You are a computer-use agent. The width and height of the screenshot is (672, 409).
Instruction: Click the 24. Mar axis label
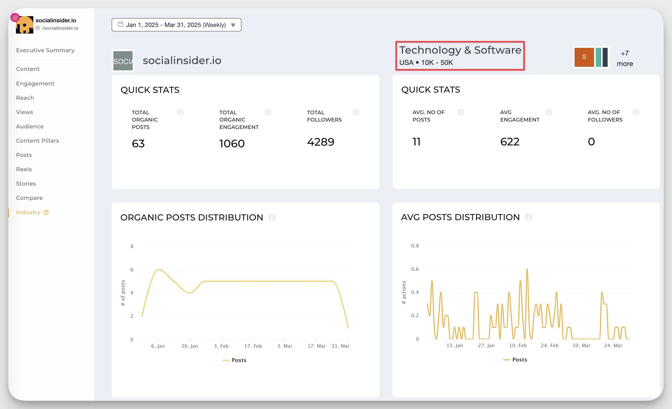pyautogui.click(x=613, y=346)
